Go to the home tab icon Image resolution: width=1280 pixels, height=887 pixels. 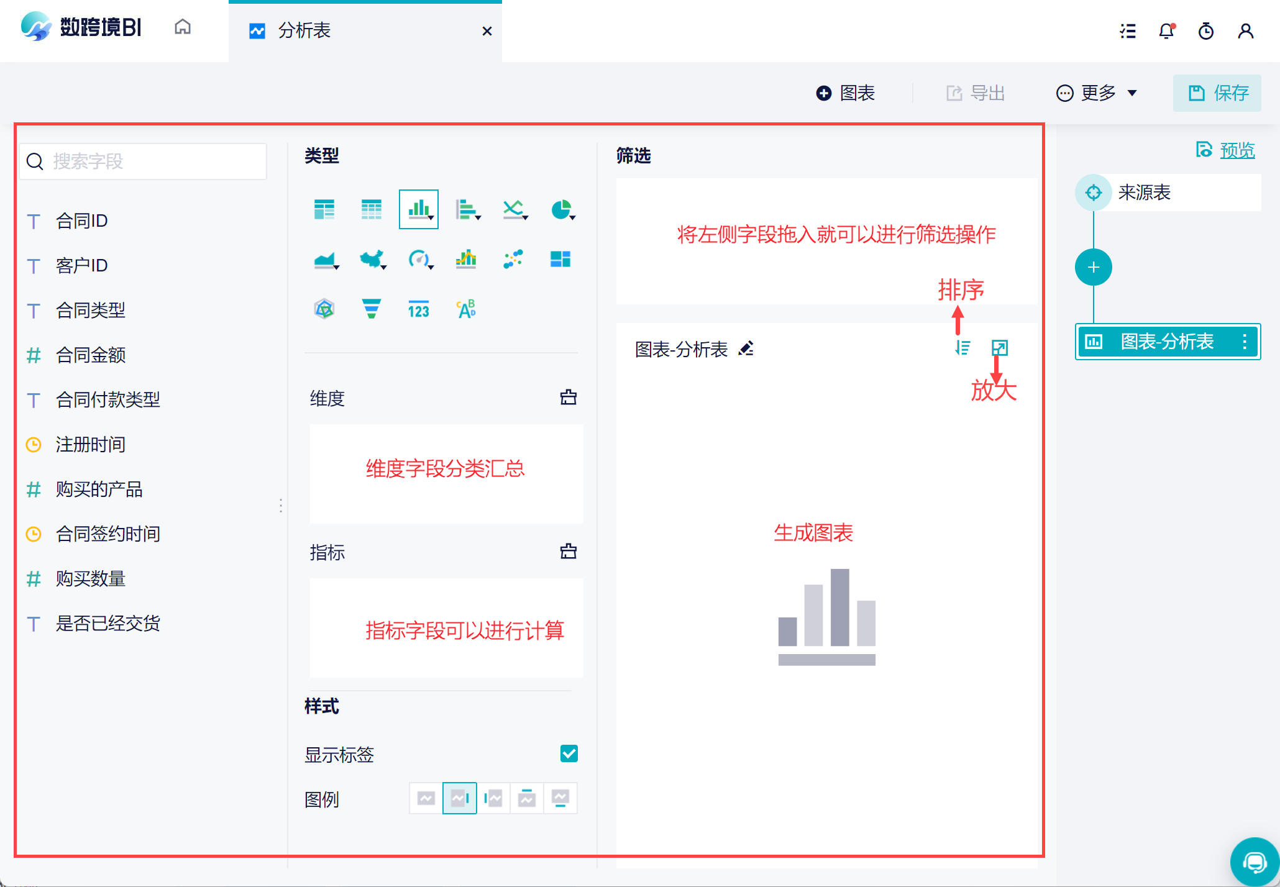pyautogui.click(x=183, y=27)
